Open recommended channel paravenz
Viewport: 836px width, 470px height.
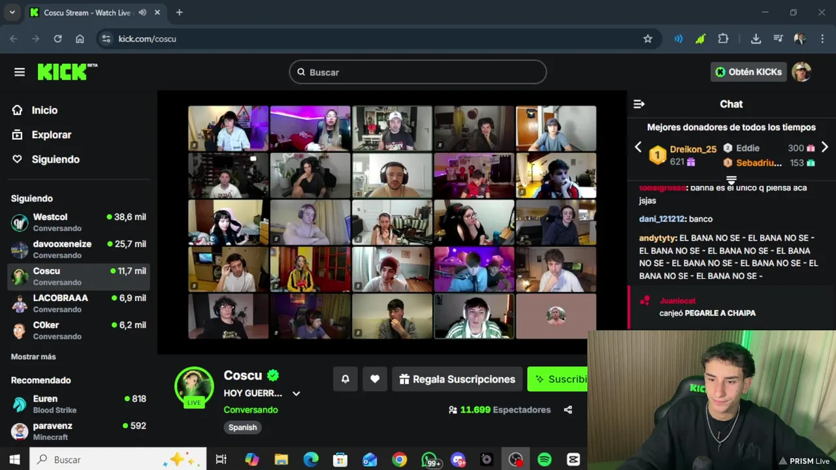(x=78, y=431)
